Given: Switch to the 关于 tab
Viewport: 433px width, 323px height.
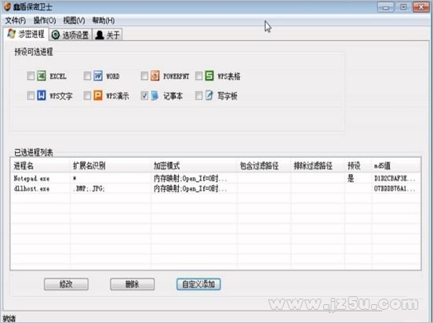Looking at the screenshot, I should click(107, 34).
